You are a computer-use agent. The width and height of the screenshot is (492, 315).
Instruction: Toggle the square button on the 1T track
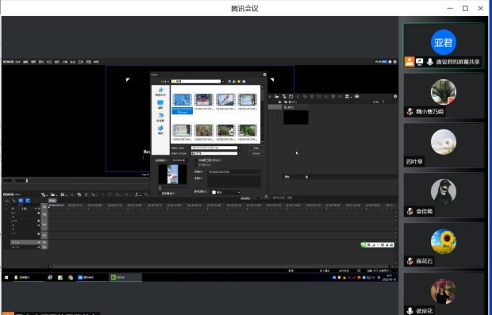39,234
